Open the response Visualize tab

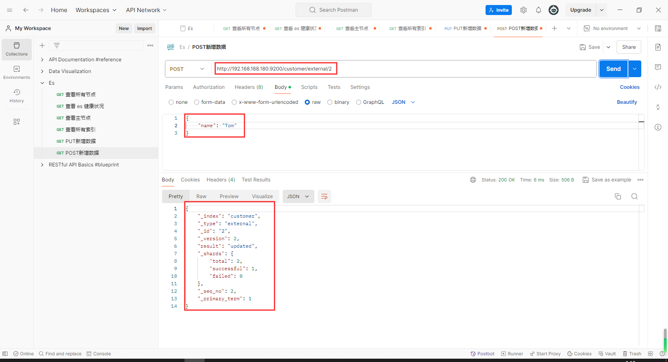tap(262, 196)
